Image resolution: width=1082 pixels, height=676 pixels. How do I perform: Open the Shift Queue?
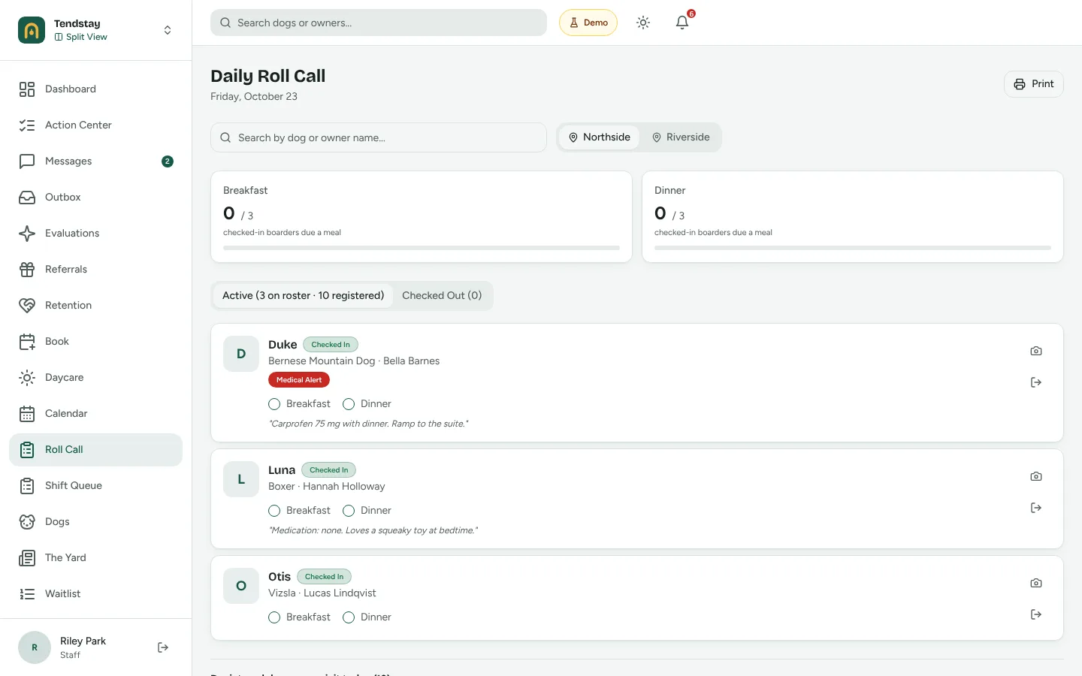click(95, 486)
